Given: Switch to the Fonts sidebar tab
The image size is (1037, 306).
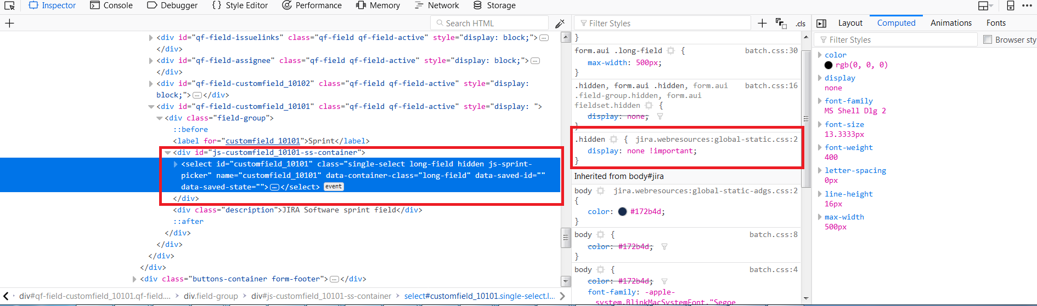Looking at the screenshot, I should pyautogui.click(x=996, y=23).
